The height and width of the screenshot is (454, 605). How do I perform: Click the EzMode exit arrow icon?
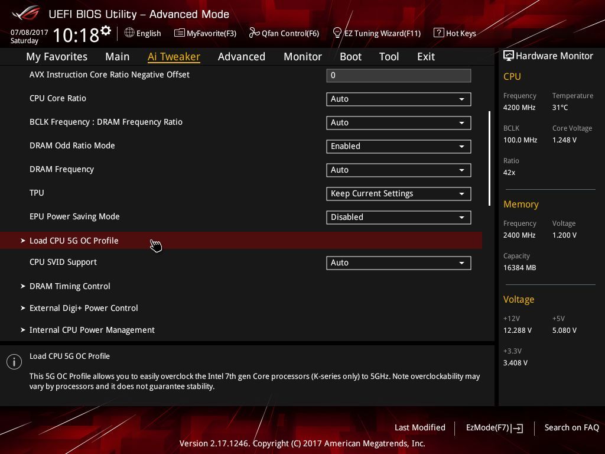[x=518, y=428]
